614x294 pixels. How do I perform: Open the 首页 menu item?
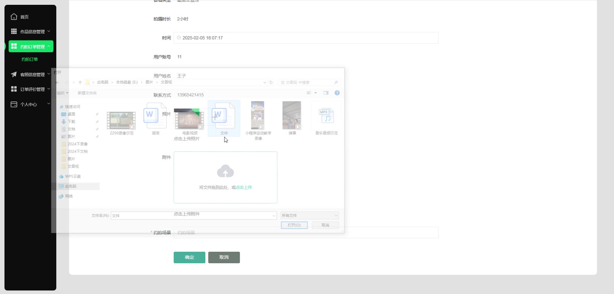coord(25,17)
